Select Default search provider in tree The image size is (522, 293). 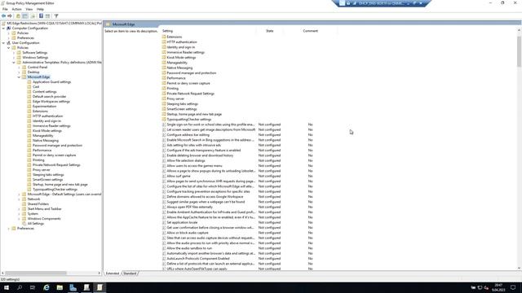tap(49, 97)
